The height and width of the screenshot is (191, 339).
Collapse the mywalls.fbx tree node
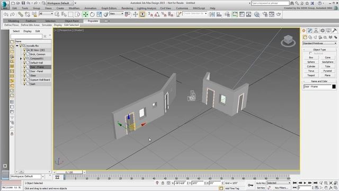click(x=17, y=46)
